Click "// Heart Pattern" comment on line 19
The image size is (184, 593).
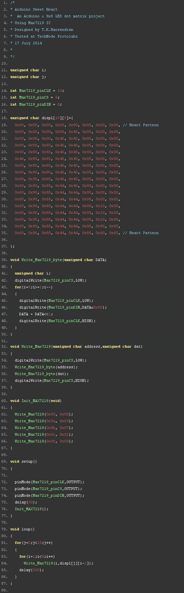click(141, 125)
